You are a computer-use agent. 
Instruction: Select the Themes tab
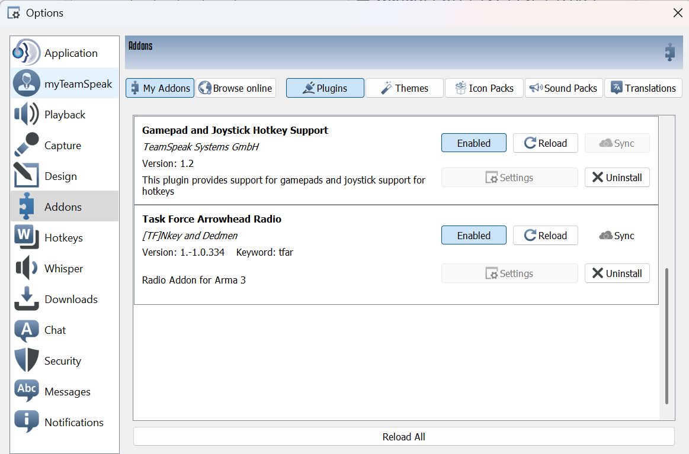[x=404, y=88]
